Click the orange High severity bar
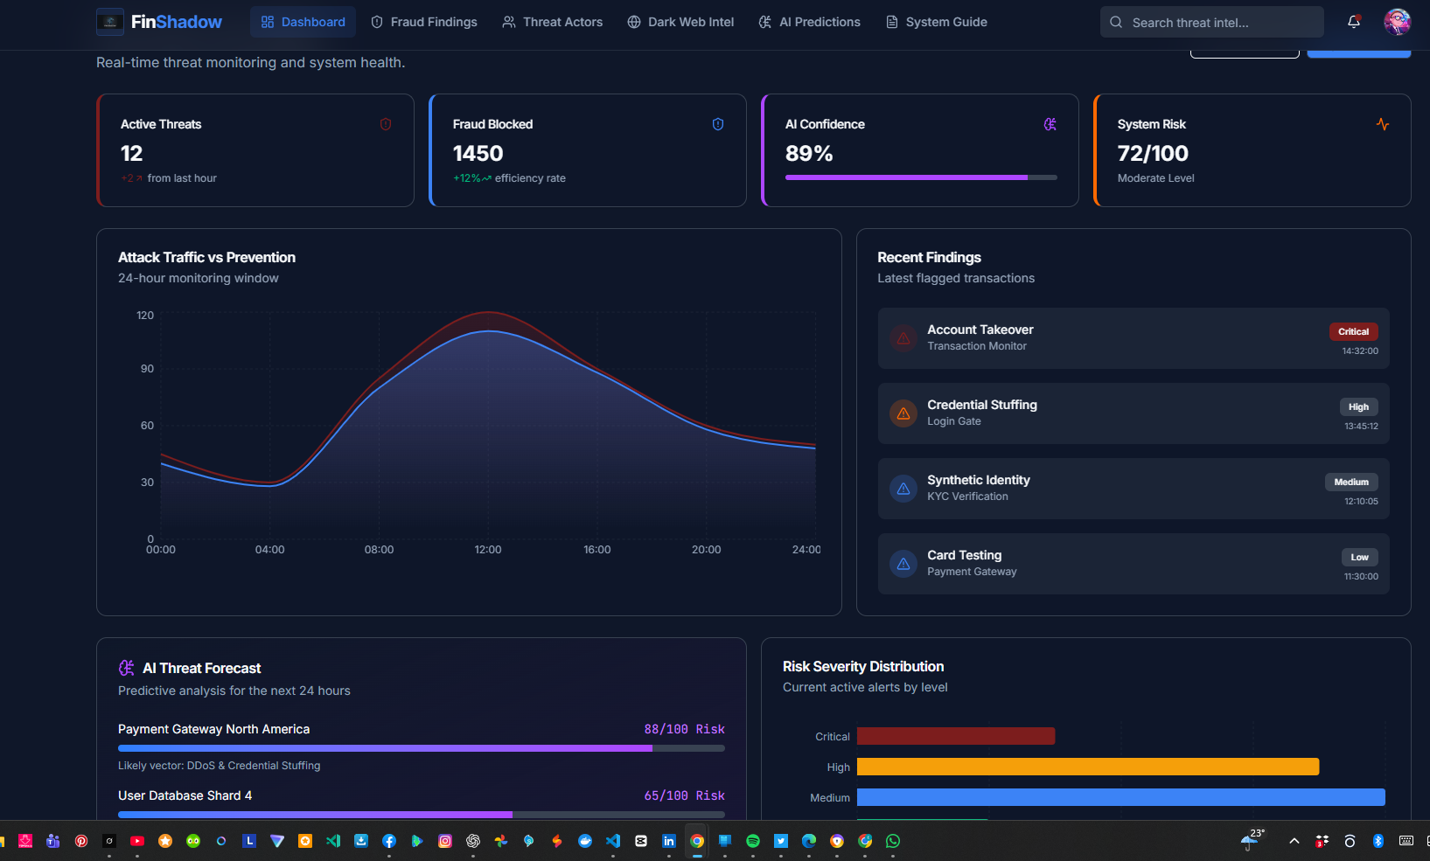 (x=1088, y=767)
